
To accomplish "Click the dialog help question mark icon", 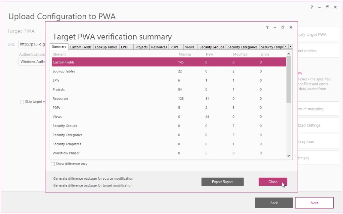I will 267,27.
